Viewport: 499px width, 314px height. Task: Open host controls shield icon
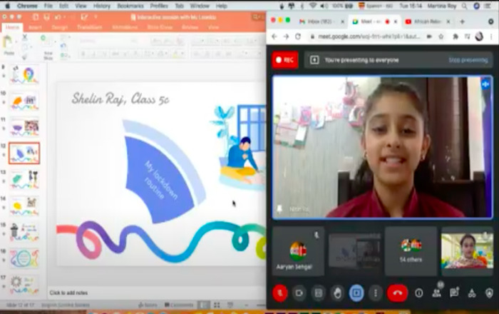[490, 293]
